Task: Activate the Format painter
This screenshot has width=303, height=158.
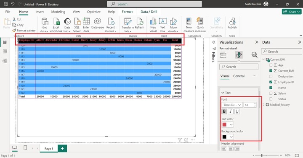Action: click(x=24, y=31)
